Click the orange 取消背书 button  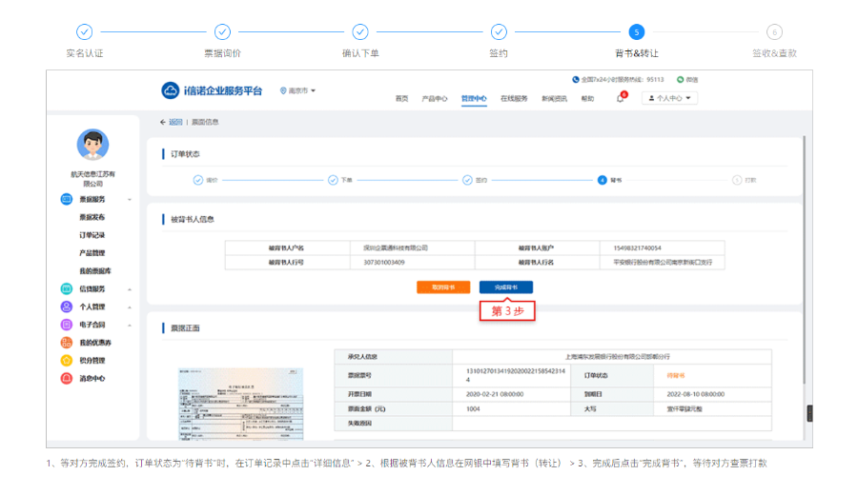(x=443, y=287)
